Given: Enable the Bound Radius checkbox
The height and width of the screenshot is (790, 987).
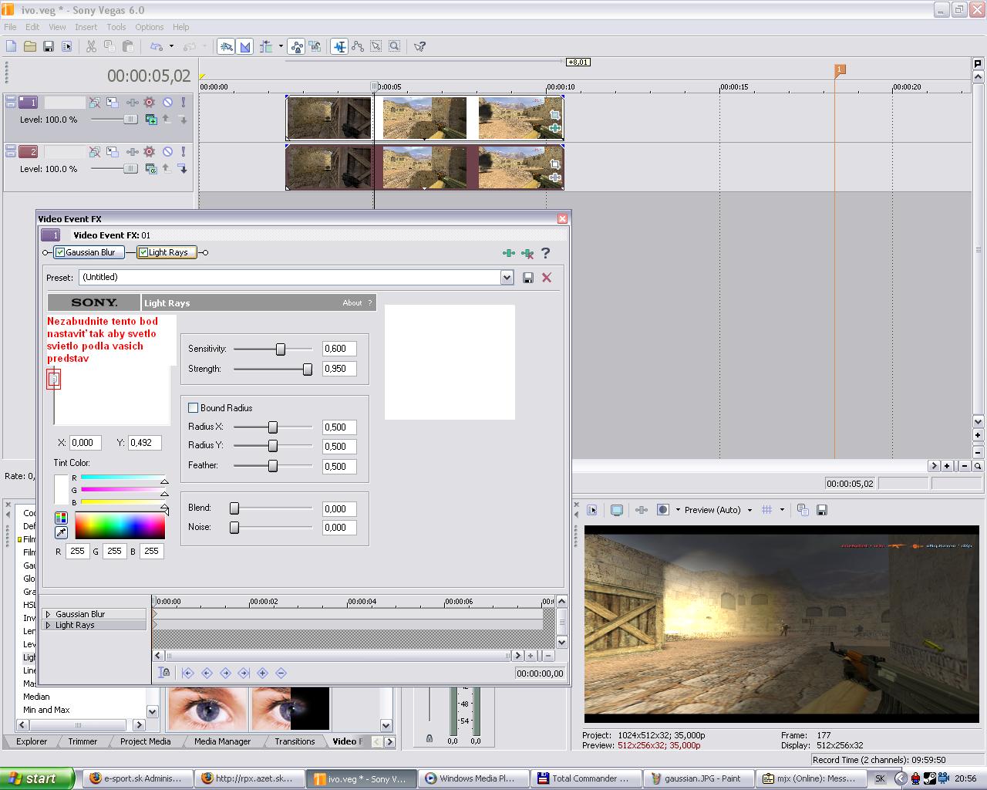Looking at the screenshot, I should (x=194, y=408).
